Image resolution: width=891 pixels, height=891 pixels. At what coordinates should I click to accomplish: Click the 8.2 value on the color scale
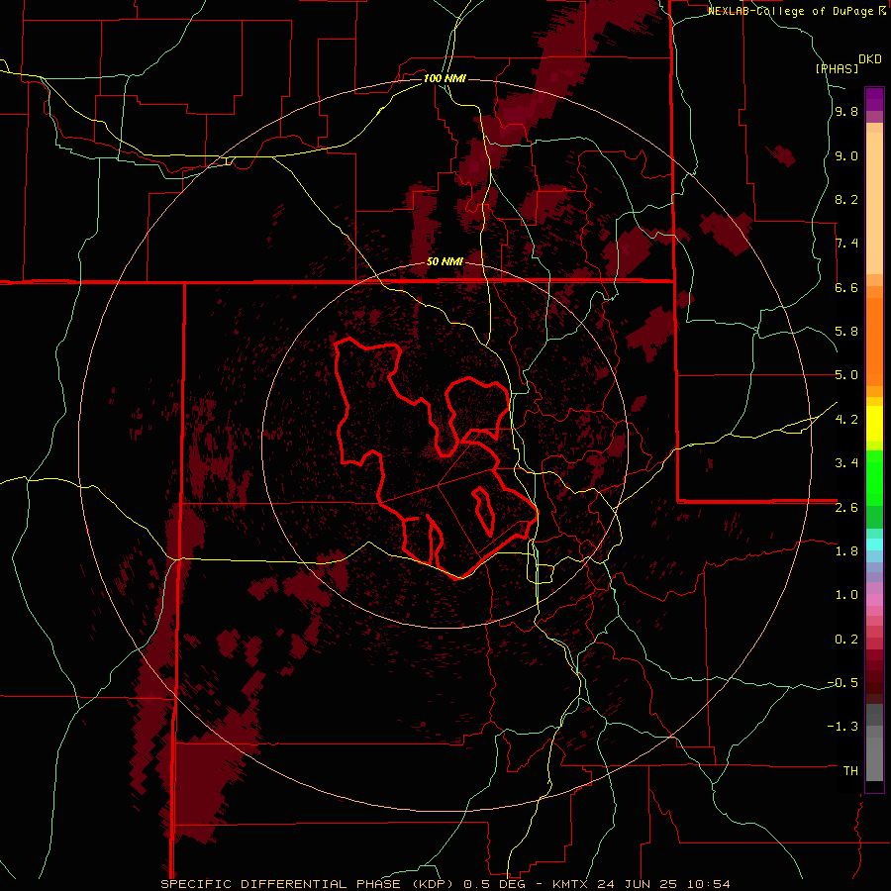click(x=846, y=199)
